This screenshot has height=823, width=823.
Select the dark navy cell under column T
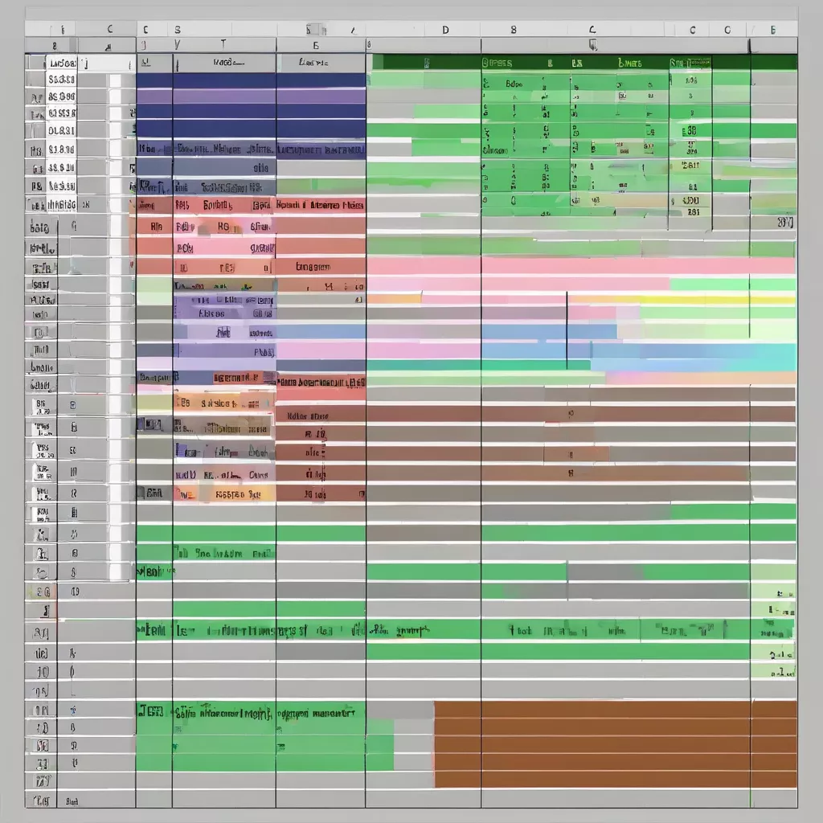pyautogui.click(x=223, y=80)
